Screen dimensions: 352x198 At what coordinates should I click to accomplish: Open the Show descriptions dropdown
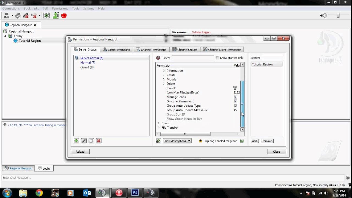tap(177, 141)
